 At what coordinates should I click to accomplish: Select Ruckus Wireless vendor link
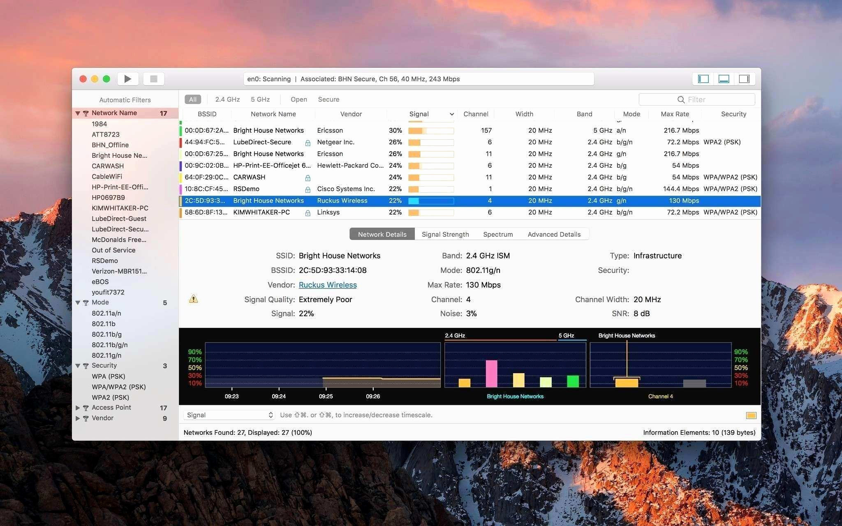(327, 284)
